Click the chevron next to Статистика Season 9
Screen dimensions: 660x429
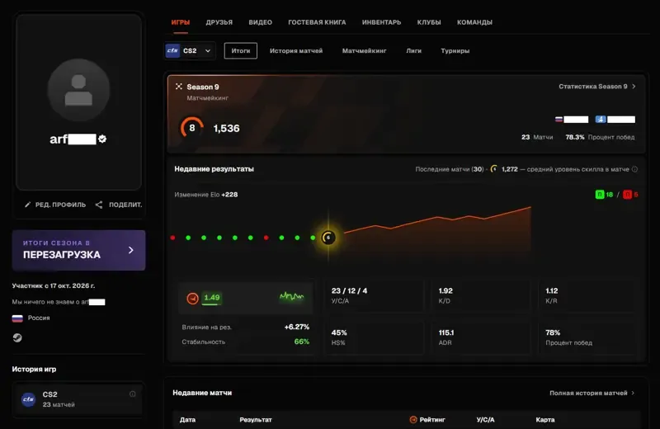tap(634, 87)
